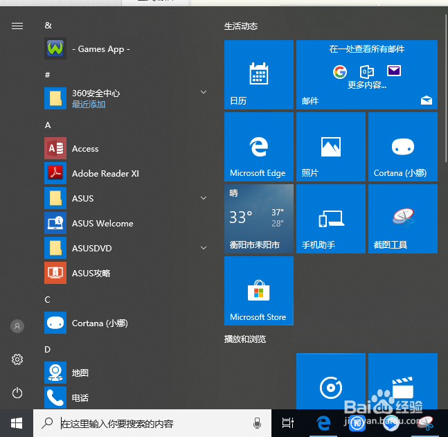Open Edge from the taskbar

click(x=323, y=423)
